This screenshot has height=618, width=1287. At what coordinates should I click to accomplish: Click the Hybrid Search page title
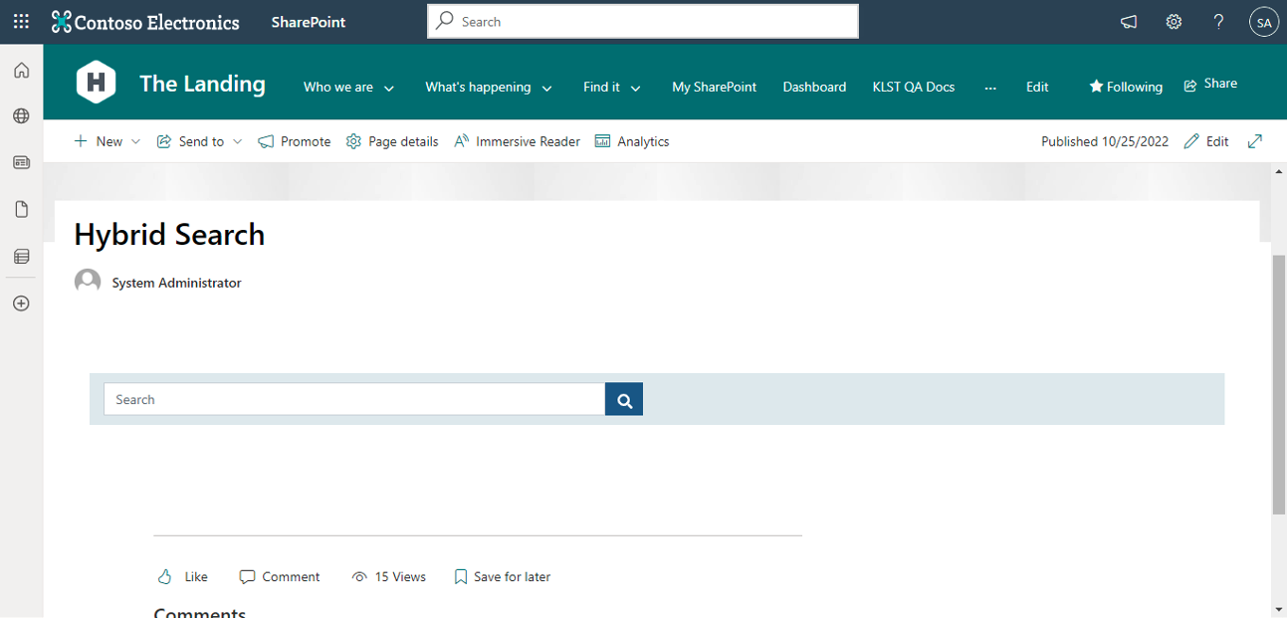(169, 235)
